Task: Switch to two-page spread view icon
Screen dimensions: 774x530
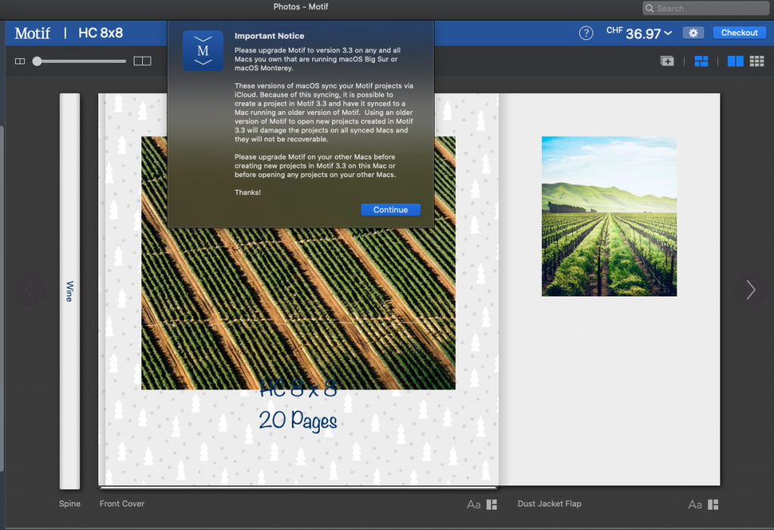Action: 735,61
